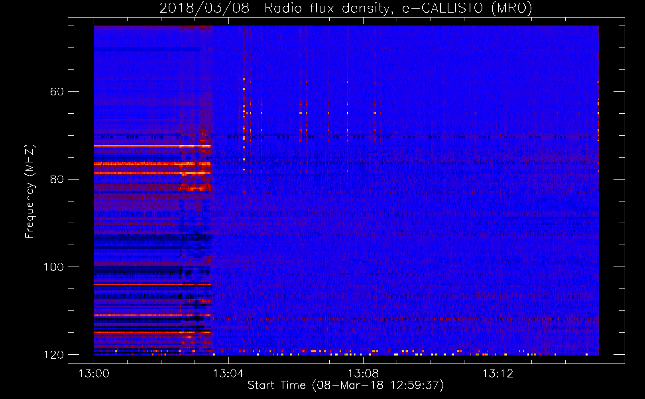Click the plot title '2018/03/08 Radio flux density, e-CALLISTO (MRO)'

point(346,8)
